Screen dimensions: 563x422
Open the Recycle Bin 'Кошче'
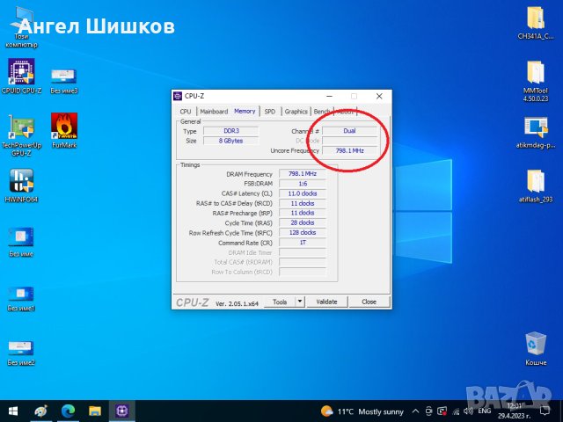pyautogui.click(x=536, y=349)
